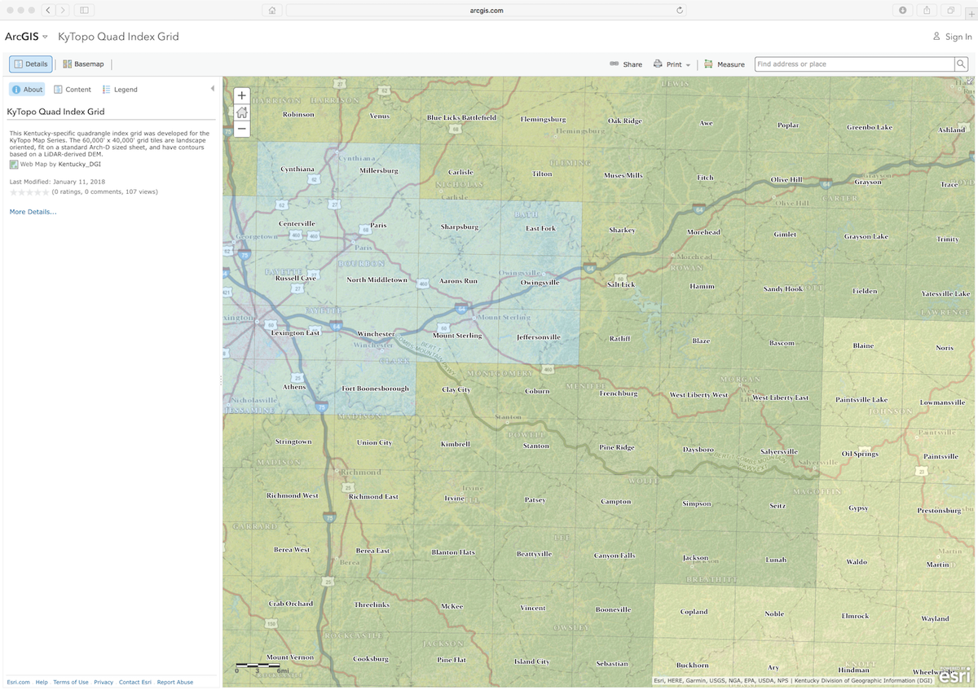The width and height of the screenshot is (978, 690).
Task: Switch to the Content tab
Action: 73,90
